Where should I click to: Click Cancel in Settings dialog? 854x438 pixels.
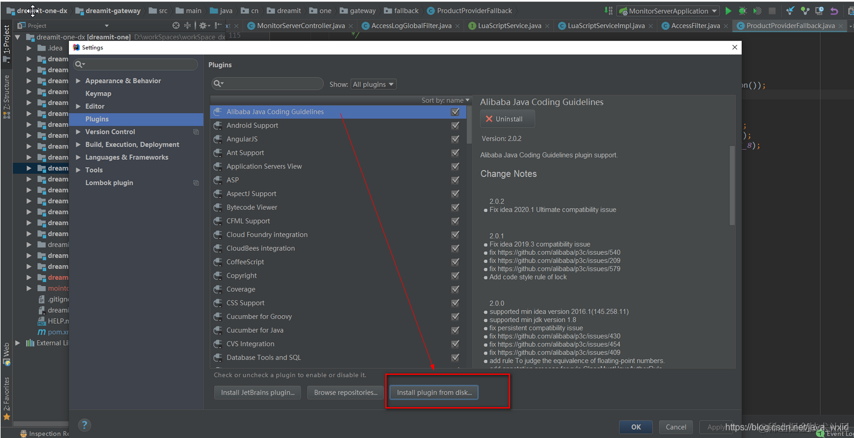(x=676, y=427)
